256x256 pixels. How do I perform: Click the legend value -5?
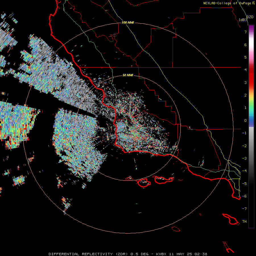point(244,183)
